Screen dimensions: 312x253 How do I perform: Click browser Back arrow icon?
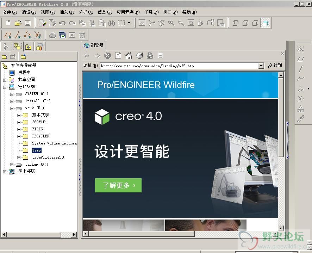coord(87,56)
